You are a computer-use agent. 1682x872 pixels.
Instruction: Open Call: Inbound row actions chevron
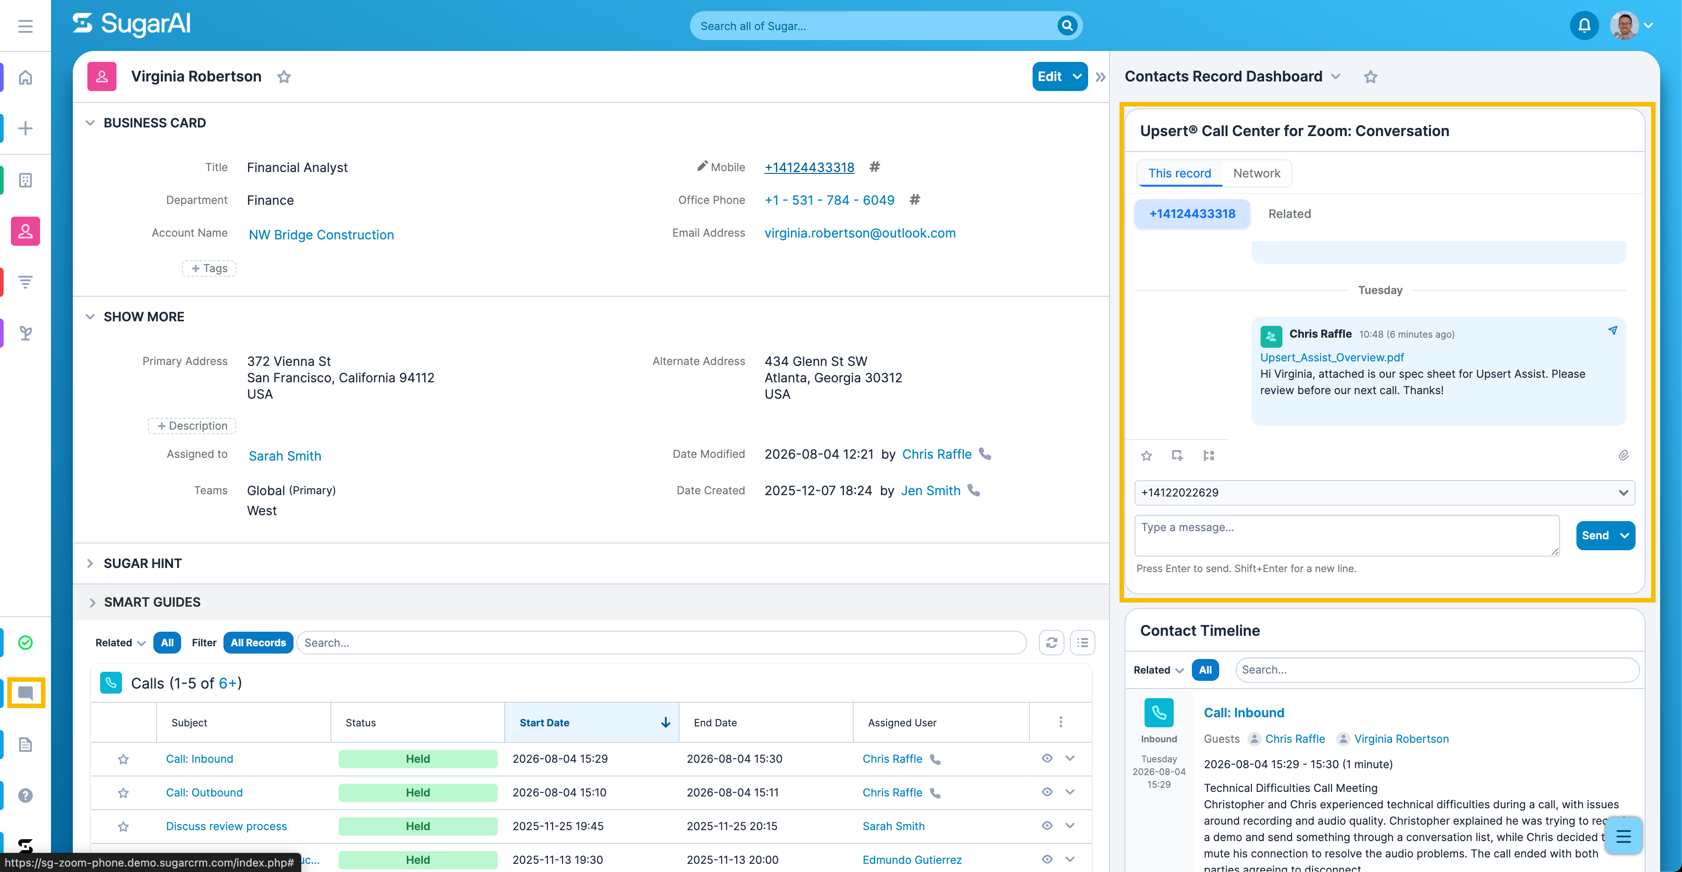click(1070, 758)
